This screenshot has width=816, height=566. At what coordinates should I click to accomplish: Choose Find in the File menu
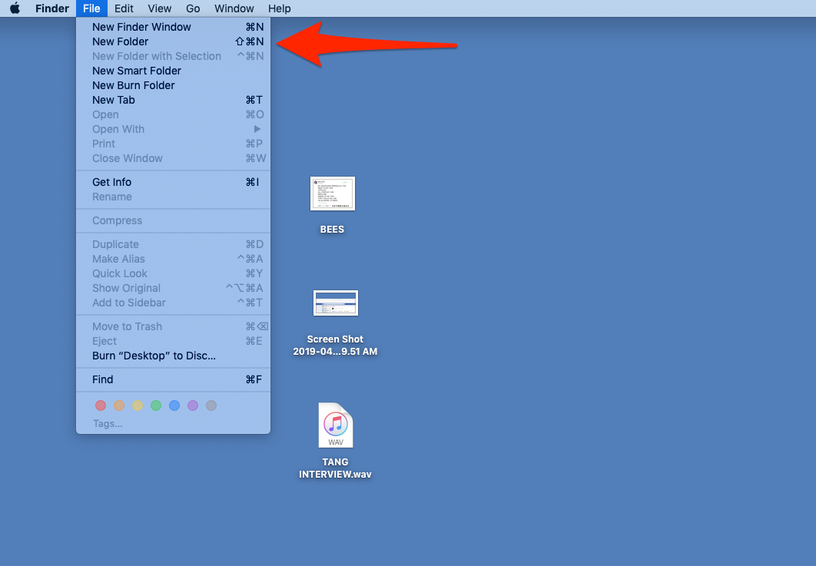pos(103,379)
